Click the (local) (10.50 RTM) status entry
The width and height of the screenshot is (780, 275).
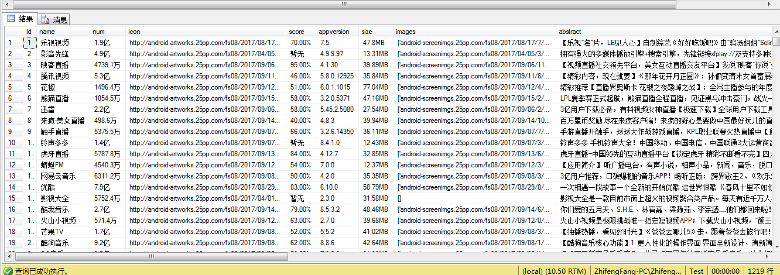coord(555,271)
